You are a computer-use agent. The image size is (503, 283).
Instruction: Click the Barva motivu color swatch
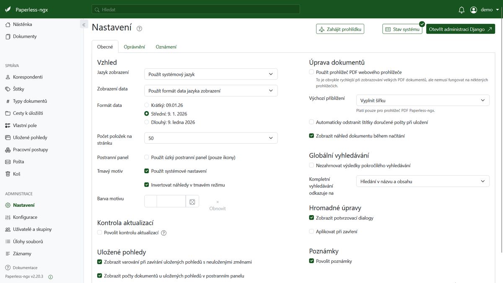[x=150, y=202]
